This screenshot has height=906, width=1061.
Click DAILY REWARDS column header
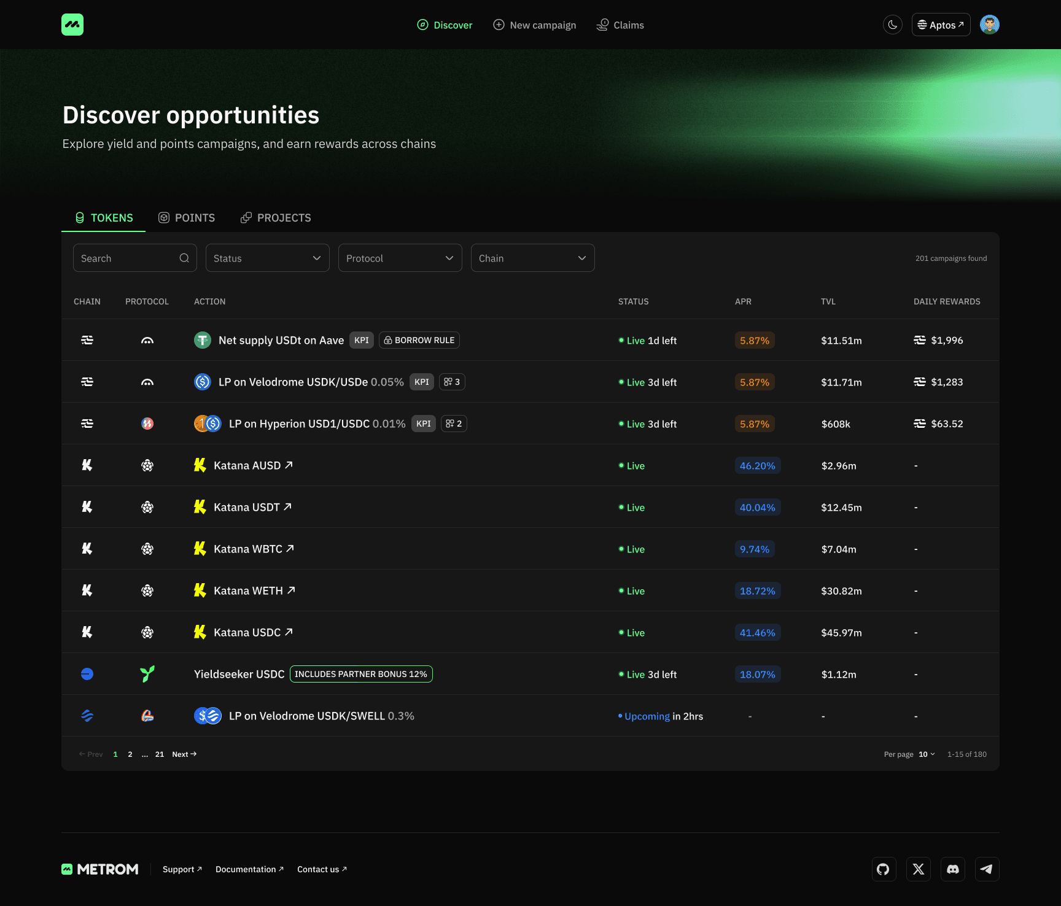[947, 301]
